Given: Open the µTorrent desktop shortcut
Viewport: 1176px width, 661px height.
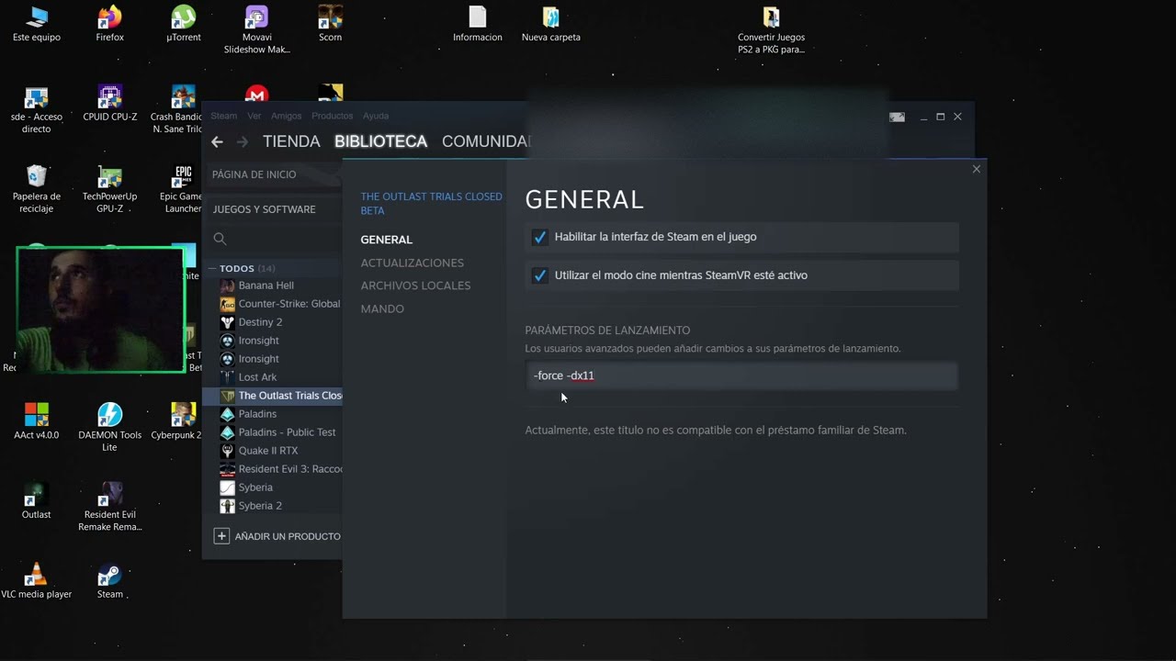Looking at the screenshot, I should (184, 24).
